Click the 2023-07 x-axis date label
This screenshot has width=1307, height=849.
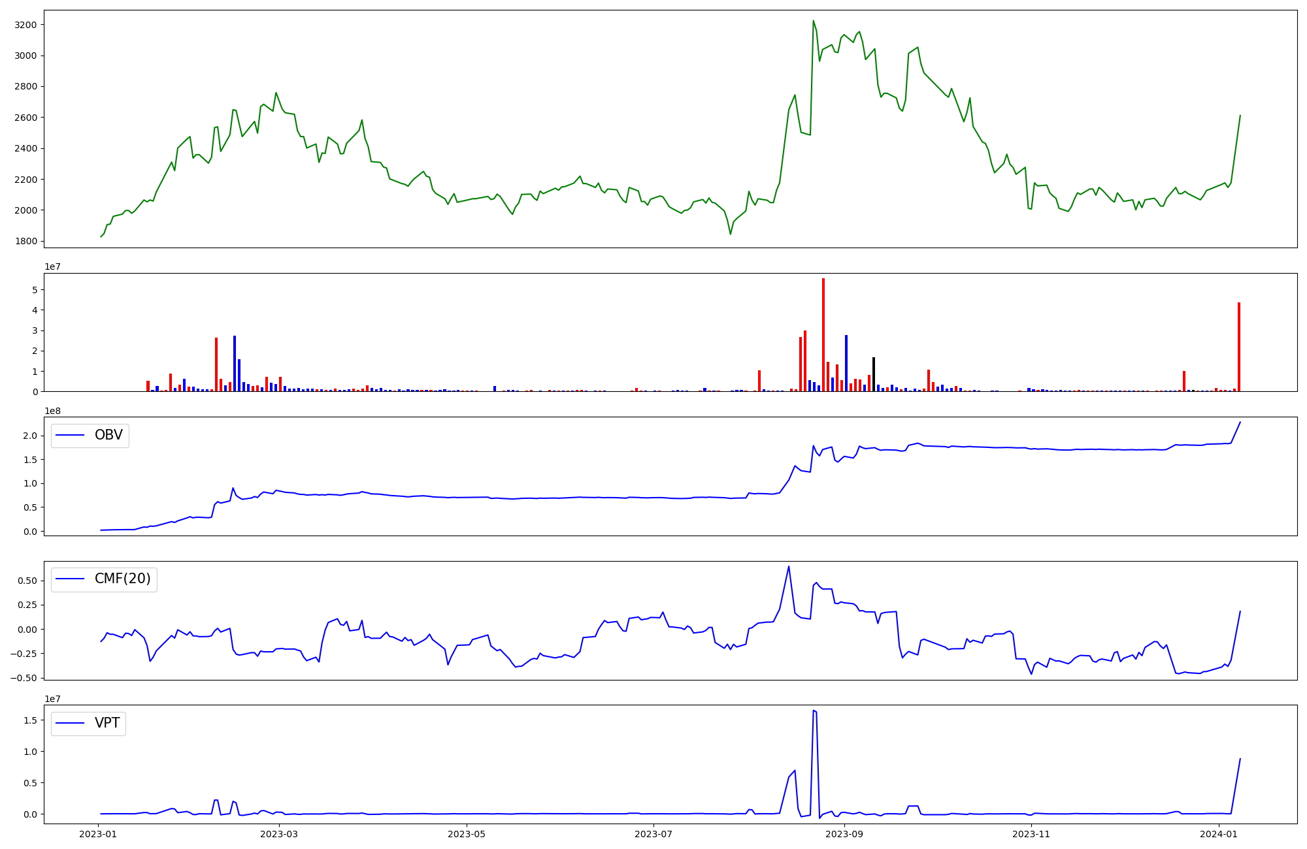653,834
